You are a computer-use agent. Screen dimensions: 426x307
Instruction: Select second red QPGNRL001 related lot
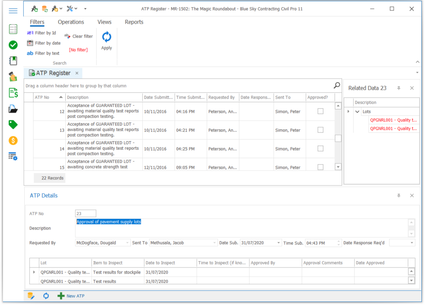pos(393,128)
